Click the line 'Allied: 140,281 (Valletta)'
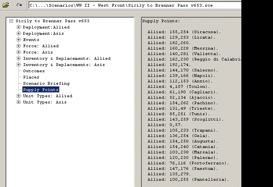Viewport: 273px width, 187px height. [x=184, y=54]
